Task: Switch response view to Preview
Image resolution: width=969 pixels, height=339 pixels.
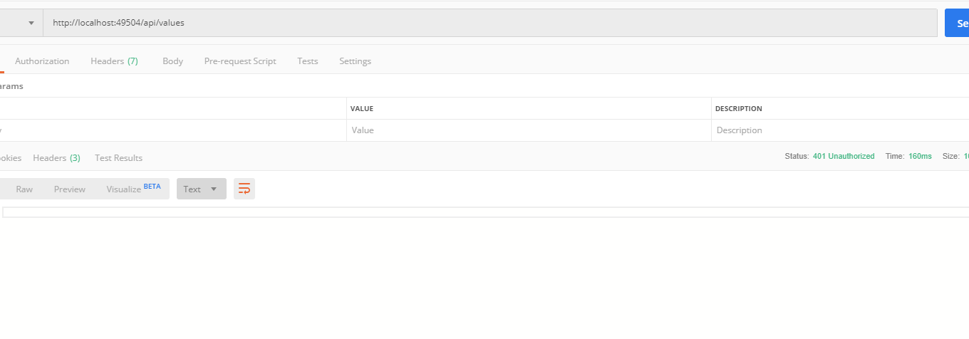Action: click(x=70, y=189)
